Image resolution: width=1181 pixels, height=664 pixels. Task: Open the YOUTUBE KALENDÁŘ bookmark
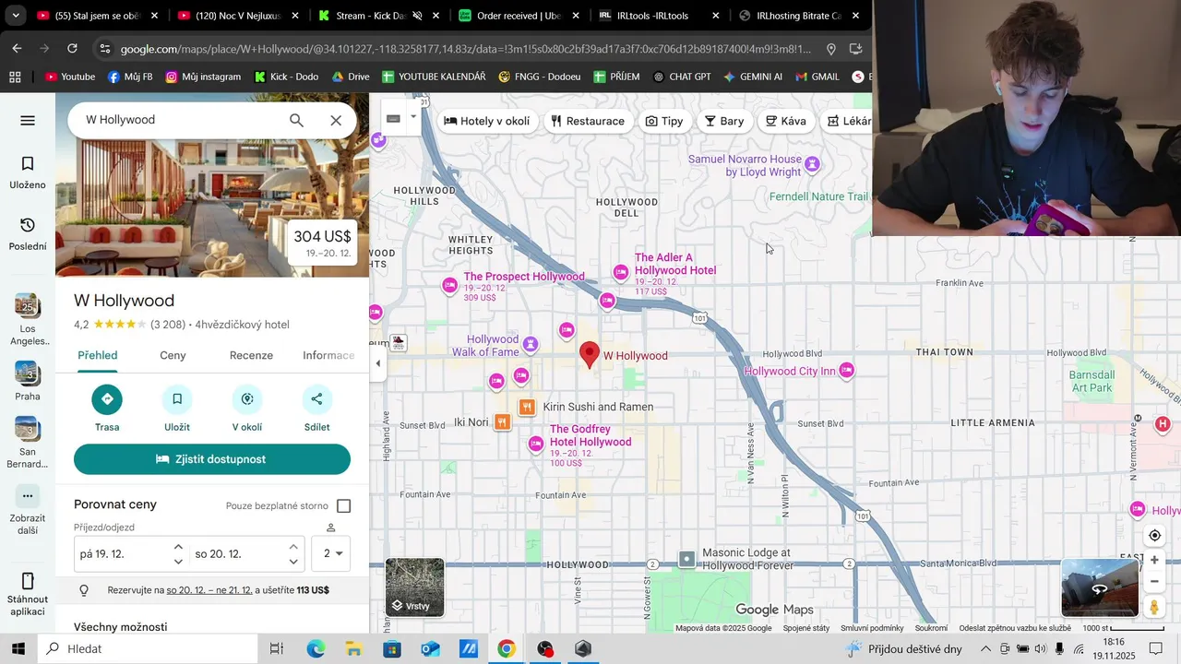[x=434, y=77]
